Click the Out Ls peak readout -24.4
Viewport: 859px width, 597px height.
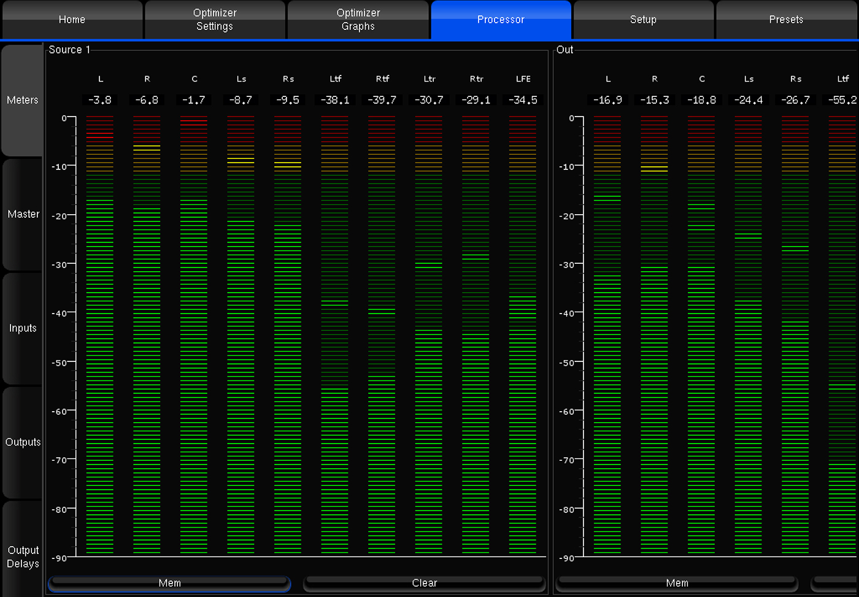point(749,100)
